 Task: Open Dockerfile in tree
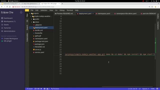(x=38, y=33)
